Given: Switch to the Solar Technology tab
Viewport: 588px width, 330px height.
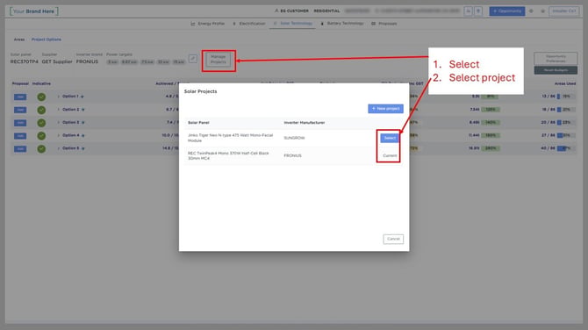Looking at the screenshot, I should tap(292, 23).
